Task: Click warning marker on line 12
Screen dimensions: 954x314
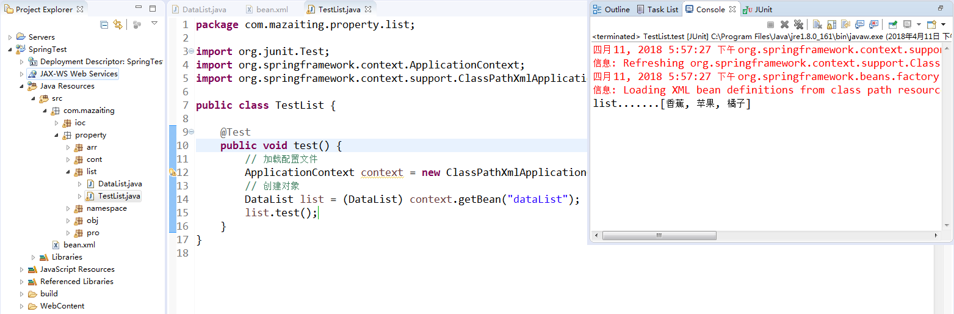Action: point(172,172)
